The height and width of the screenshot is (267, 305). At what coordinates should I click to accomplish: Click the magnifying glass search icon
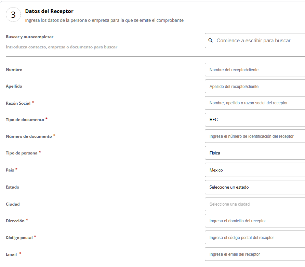[211, 40]
